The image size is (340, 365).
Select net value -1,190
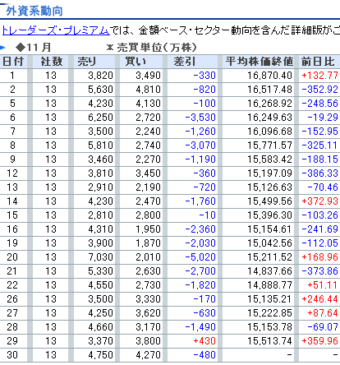point(200,159)
